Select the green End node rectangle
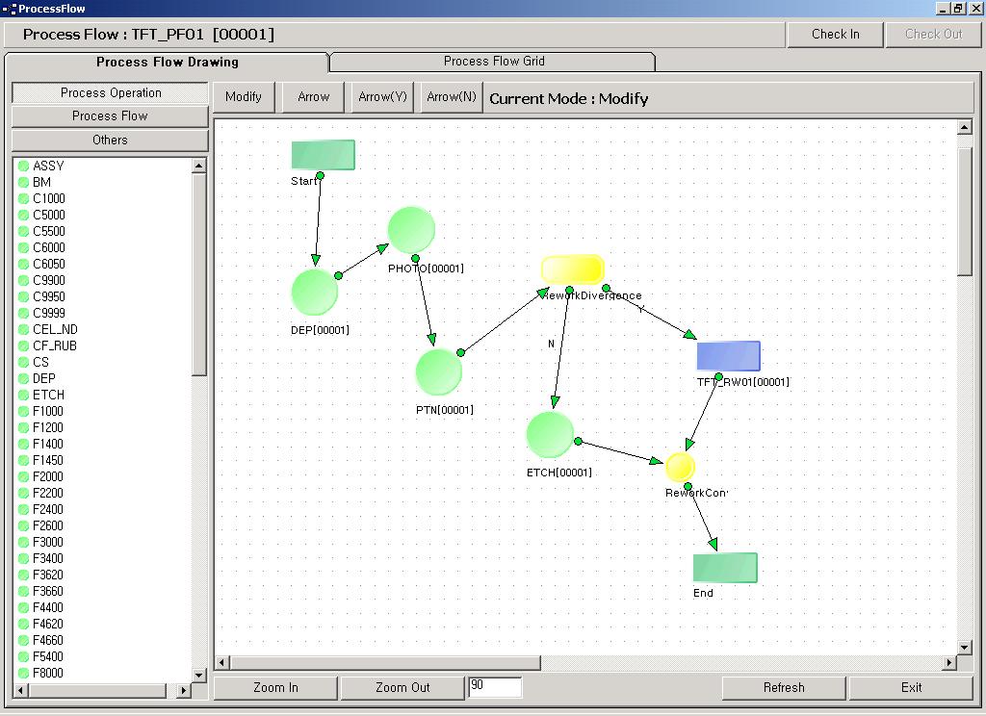Viewport: 986px width, 716px height. tap(725, 568)
